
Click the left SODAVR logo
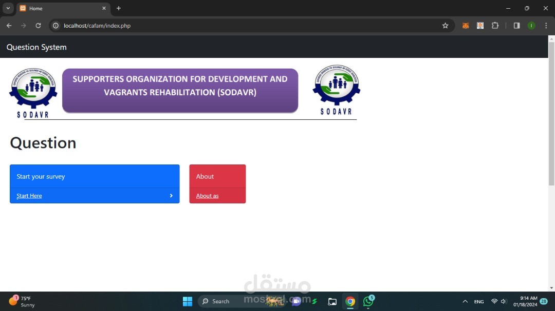point(33,93)
